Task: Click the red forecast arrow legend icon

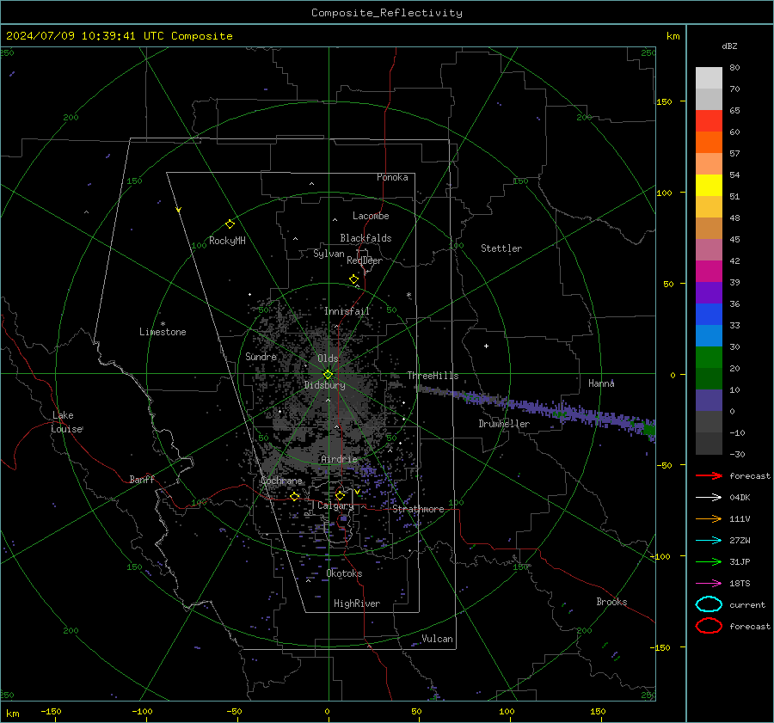Action: point(709,475)
